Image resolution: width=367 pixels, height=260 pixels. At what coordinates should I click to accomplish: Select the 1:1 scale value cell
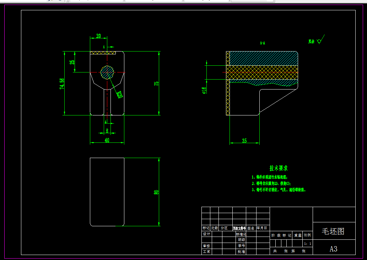pyautogui.click(x=308, y=244)
